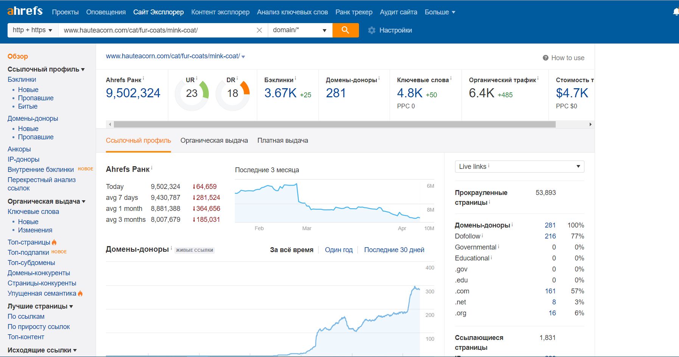Click the 16 .org domains count
The image size is (679, 357).
pyautogui.click(x=552, y=313)
